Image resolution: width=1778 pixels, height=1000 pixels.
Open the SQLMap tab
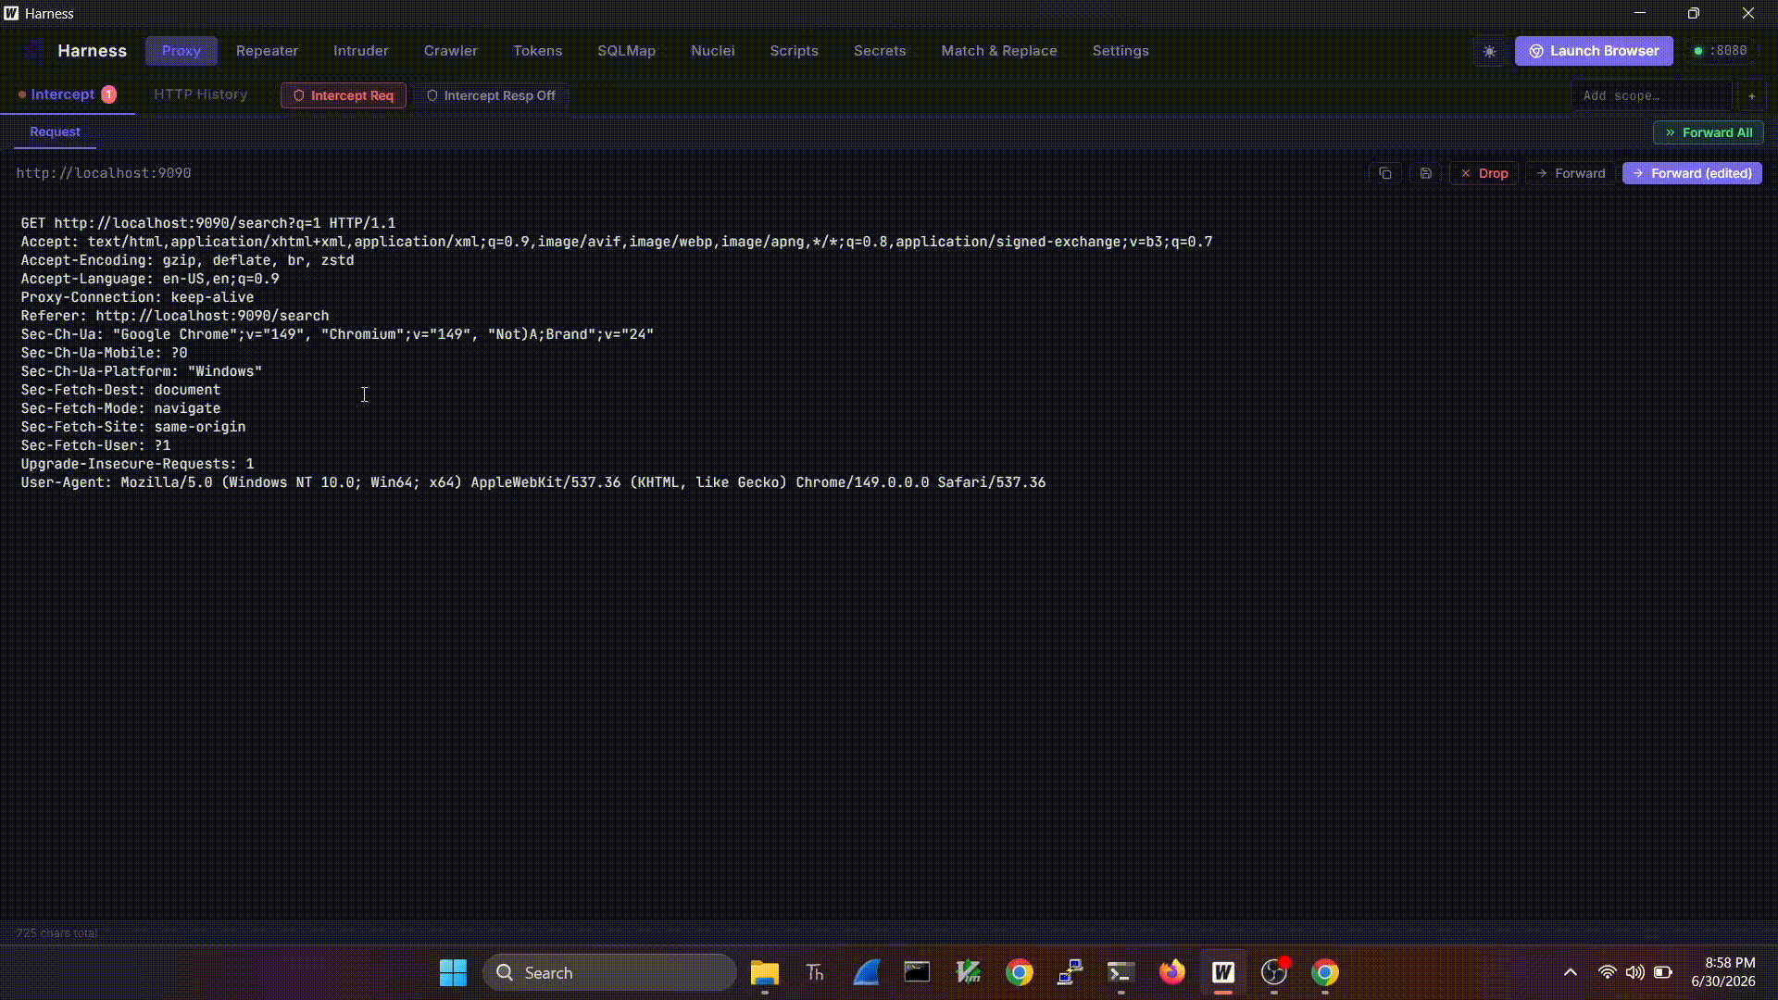click(x=626, y=51)
